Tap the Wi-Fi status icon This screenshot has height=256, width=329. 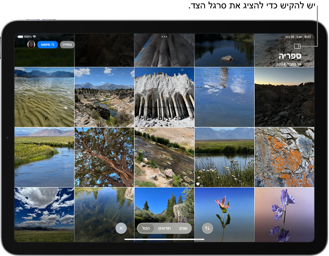34,37
